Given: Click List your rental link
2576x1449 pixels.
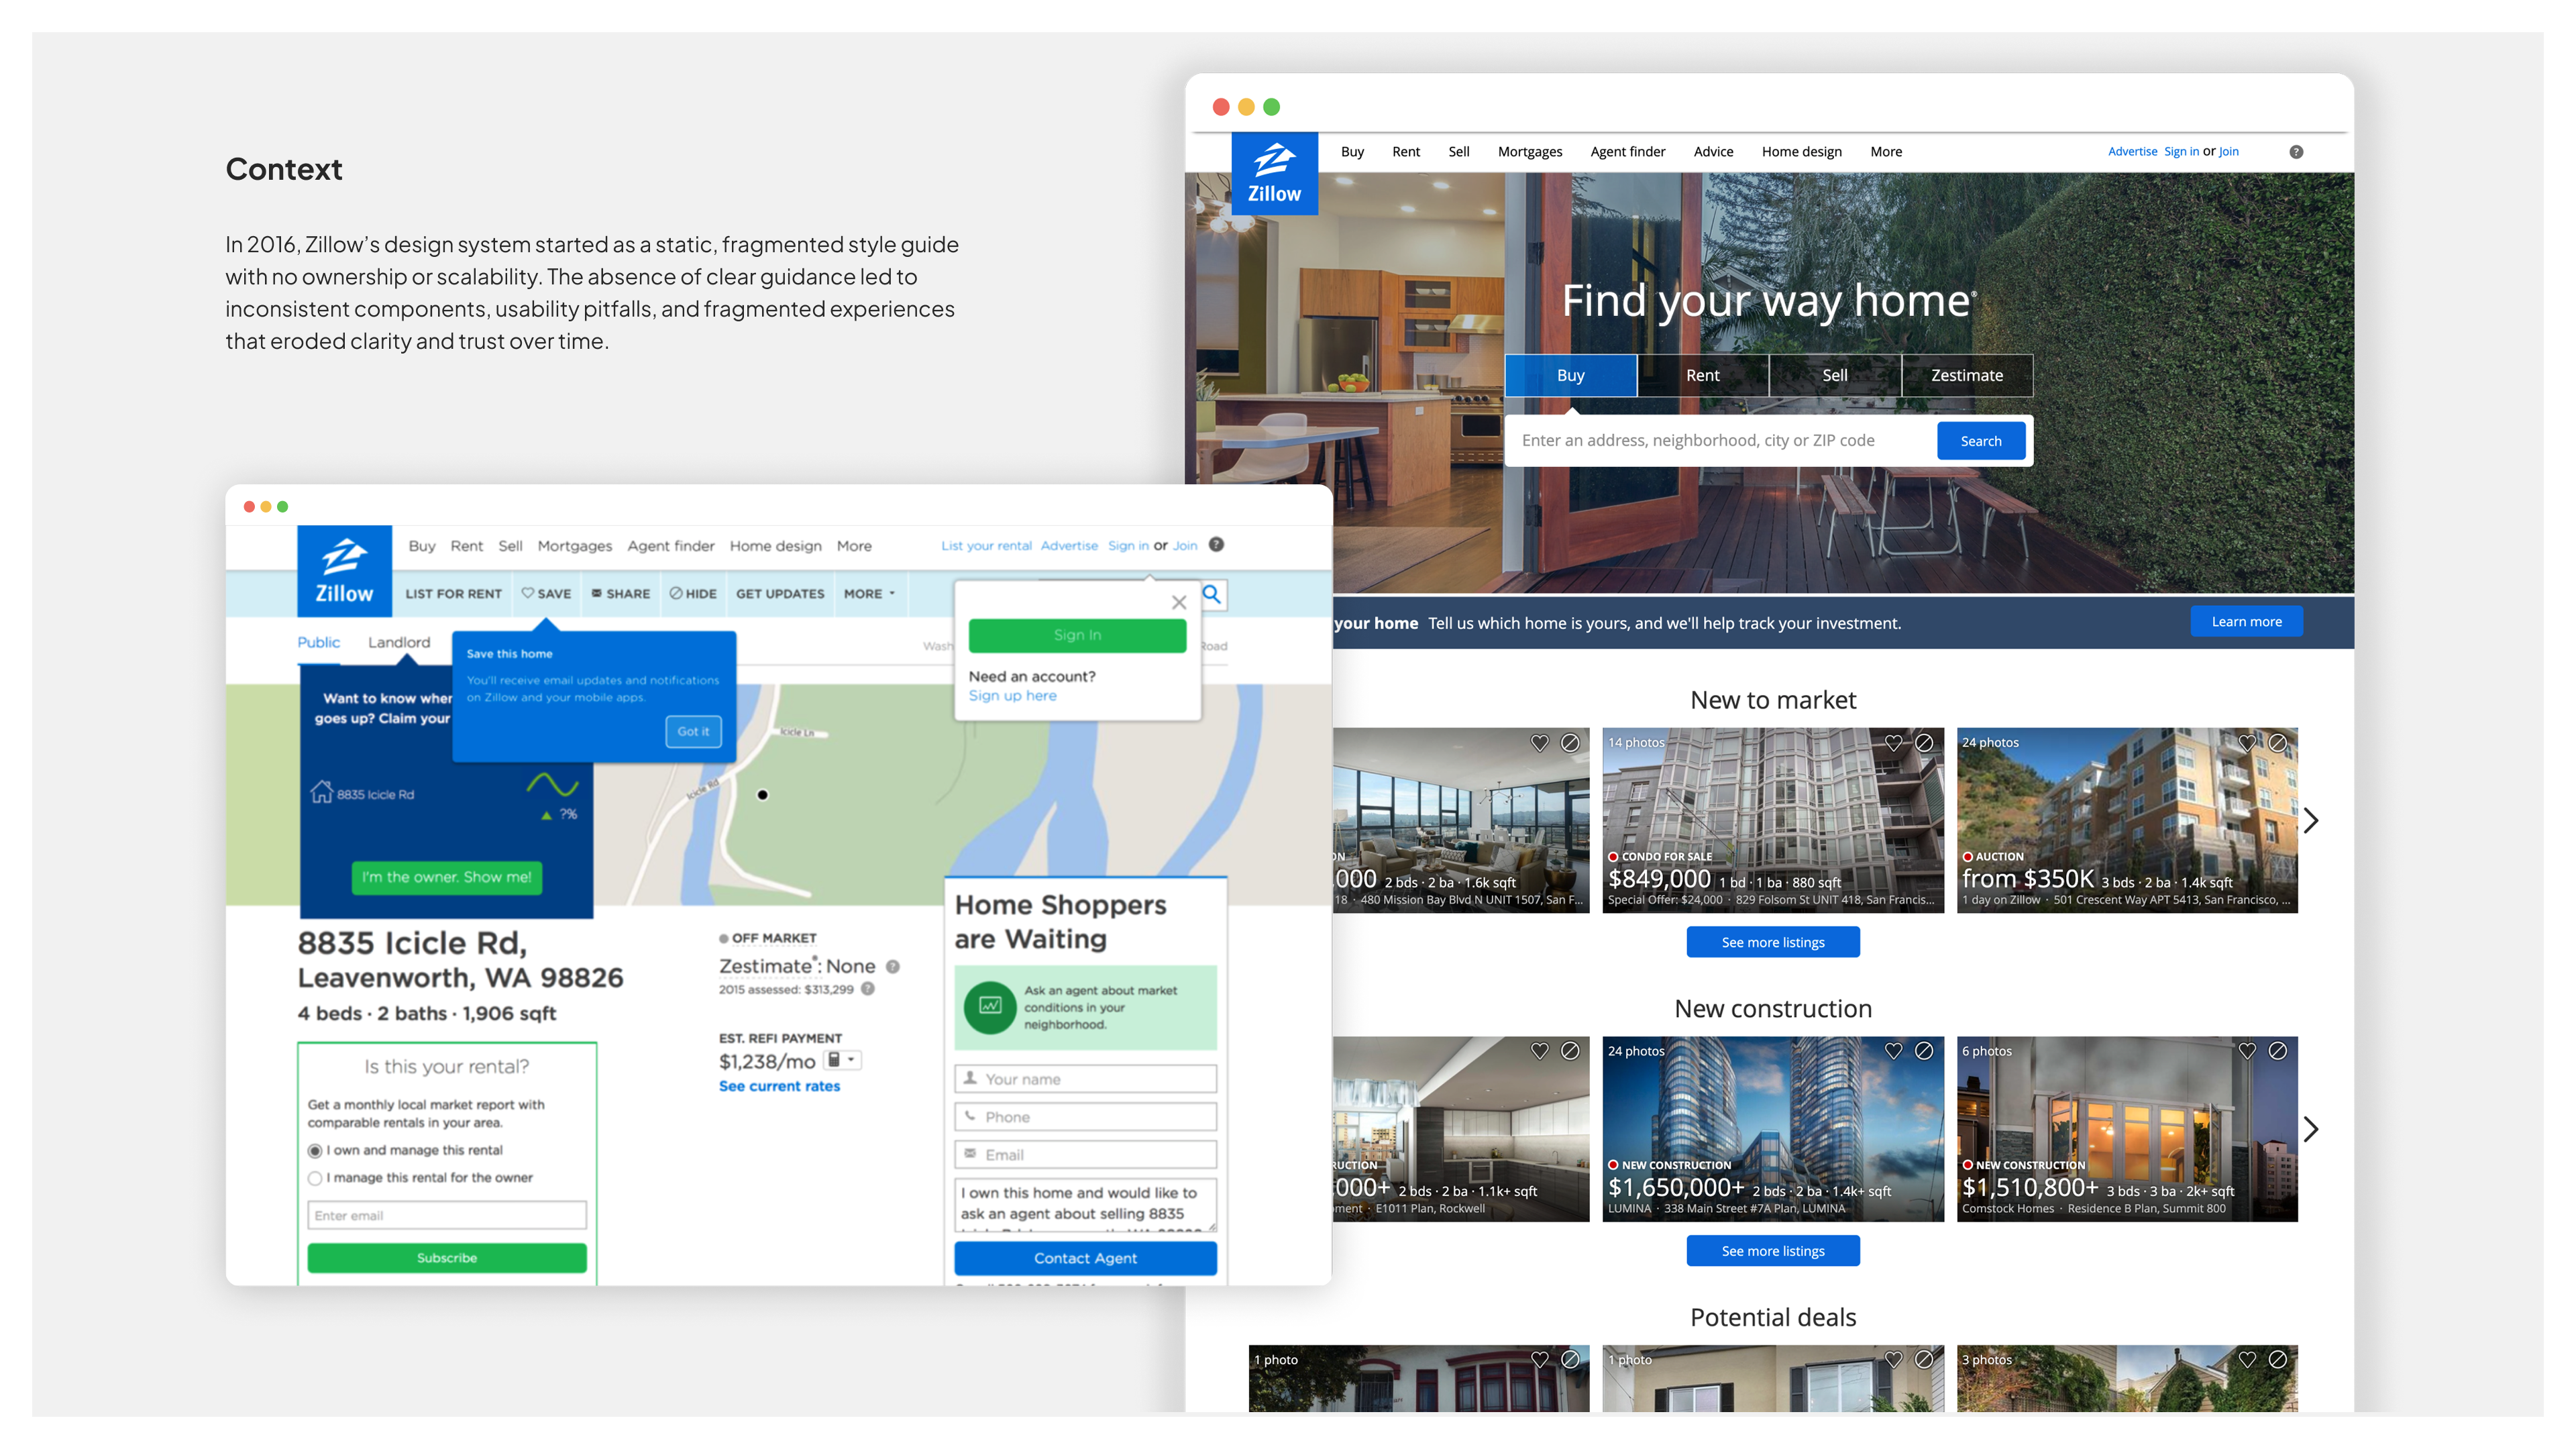Looking at the screenshot, I should coord(986,546).
